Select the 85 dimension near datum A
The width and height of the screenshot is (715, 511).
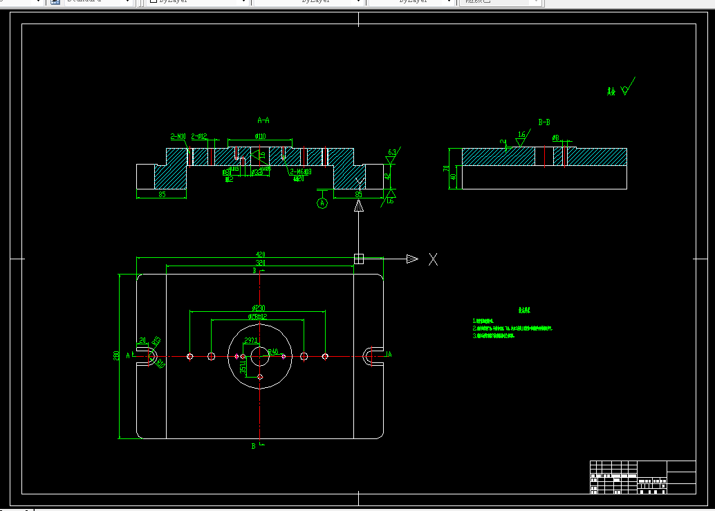point(359,194)
